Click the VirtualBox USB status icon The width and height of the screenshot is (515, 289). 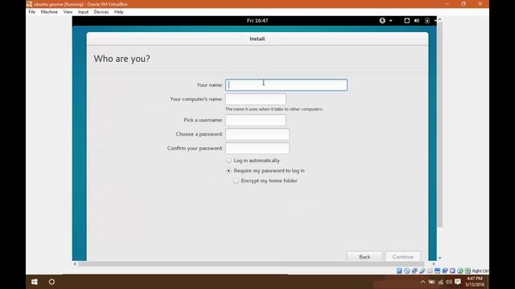422,271
